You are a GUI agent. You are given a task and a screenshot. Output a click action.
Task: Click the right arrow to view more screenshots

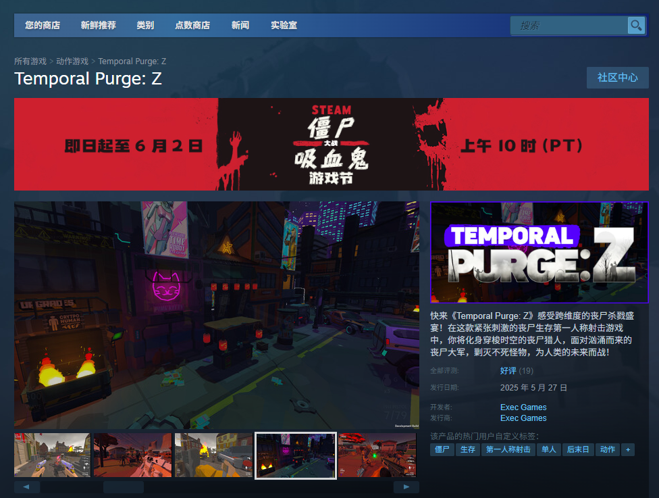[x=406, y=486]
